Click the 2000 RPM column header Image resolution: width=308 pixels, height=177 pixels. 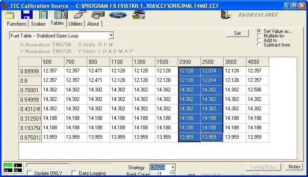coord(189,62)
